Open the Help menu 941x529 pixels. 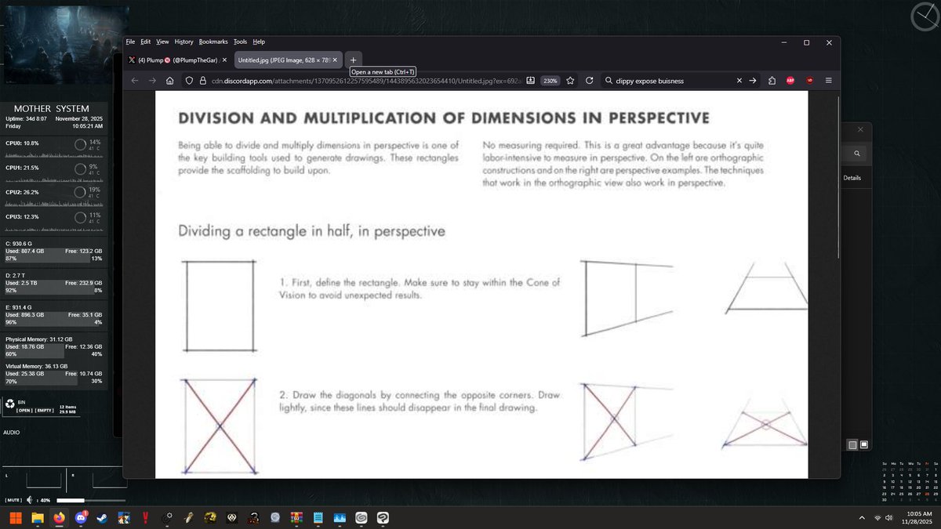click(x=259, y=42)
